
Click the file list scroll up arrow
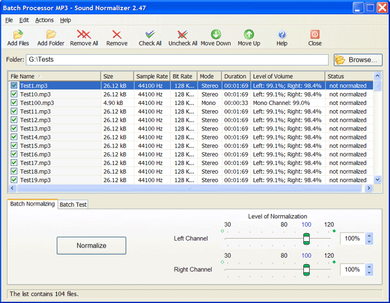pyautogui.click(x=377, y=76)
